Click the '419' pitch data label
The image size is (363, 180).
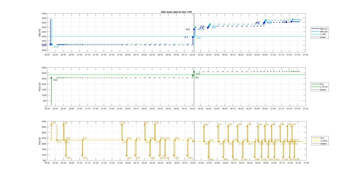pyautogui.click(x=198, y=74)
